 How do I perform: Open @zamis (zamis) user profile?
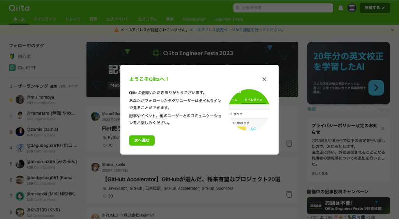(x=42, y=129)
